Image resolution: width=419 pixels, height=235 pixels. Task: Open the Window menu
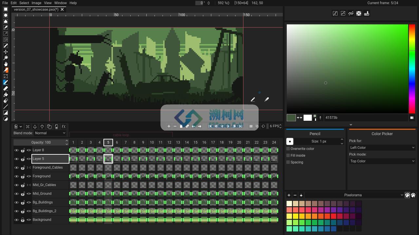[x=60, y=3]
